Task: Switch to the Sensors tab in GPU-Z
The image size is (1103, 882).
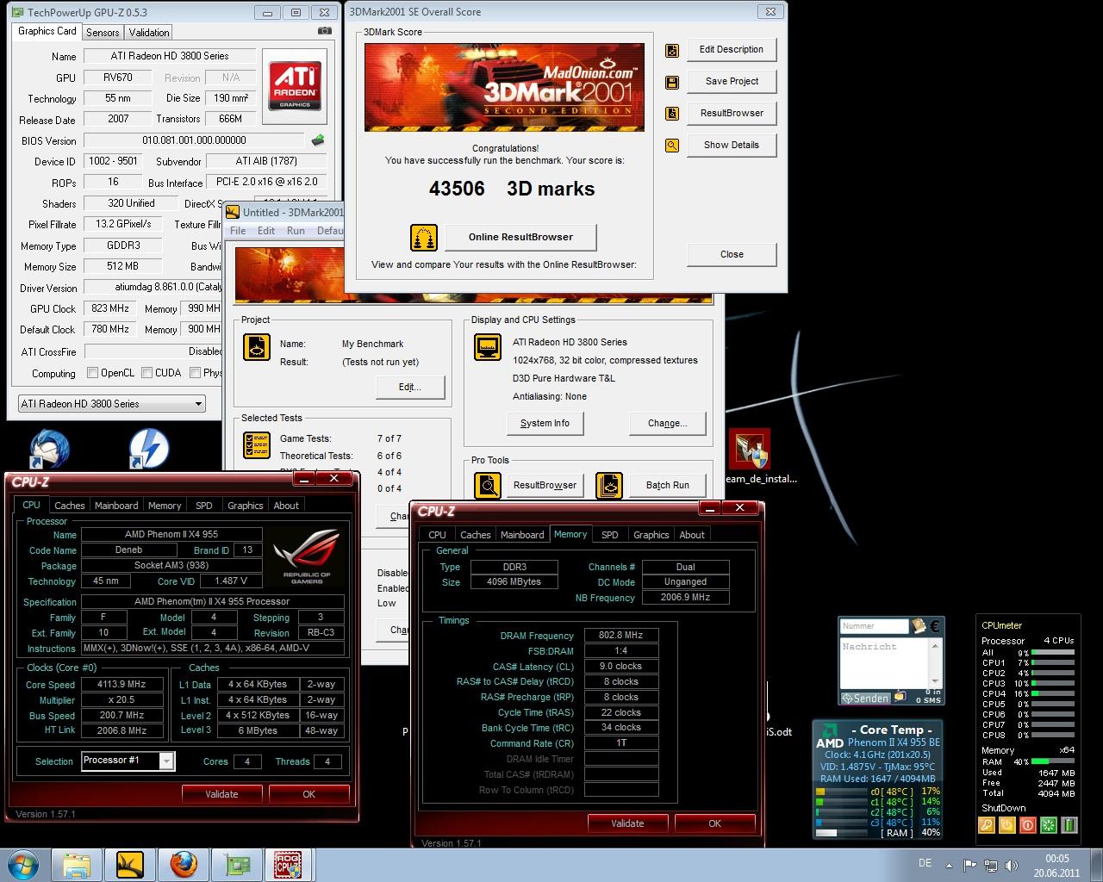Action: (103, 32)
